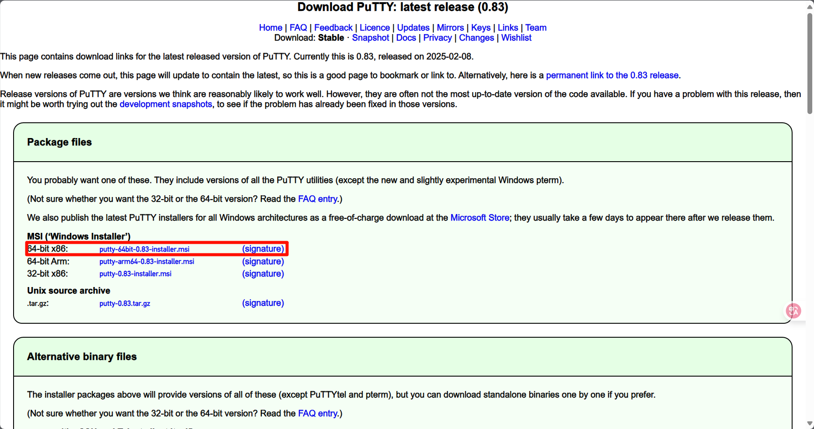Open the Keys link

point(481,28)
